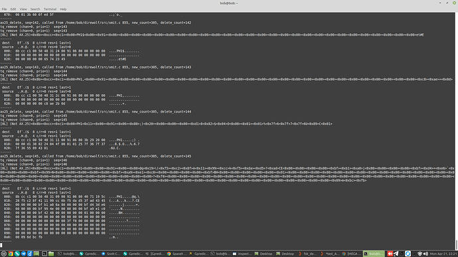Open the View menu
This screenshot has height=257, width=458.
click(x=23, y=9)
